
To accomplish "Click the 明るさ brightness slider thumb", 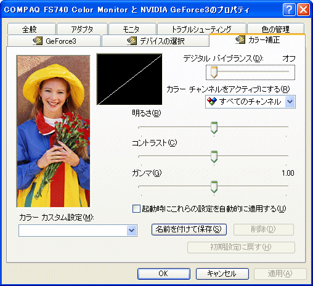I will click(x=214, y=128).
